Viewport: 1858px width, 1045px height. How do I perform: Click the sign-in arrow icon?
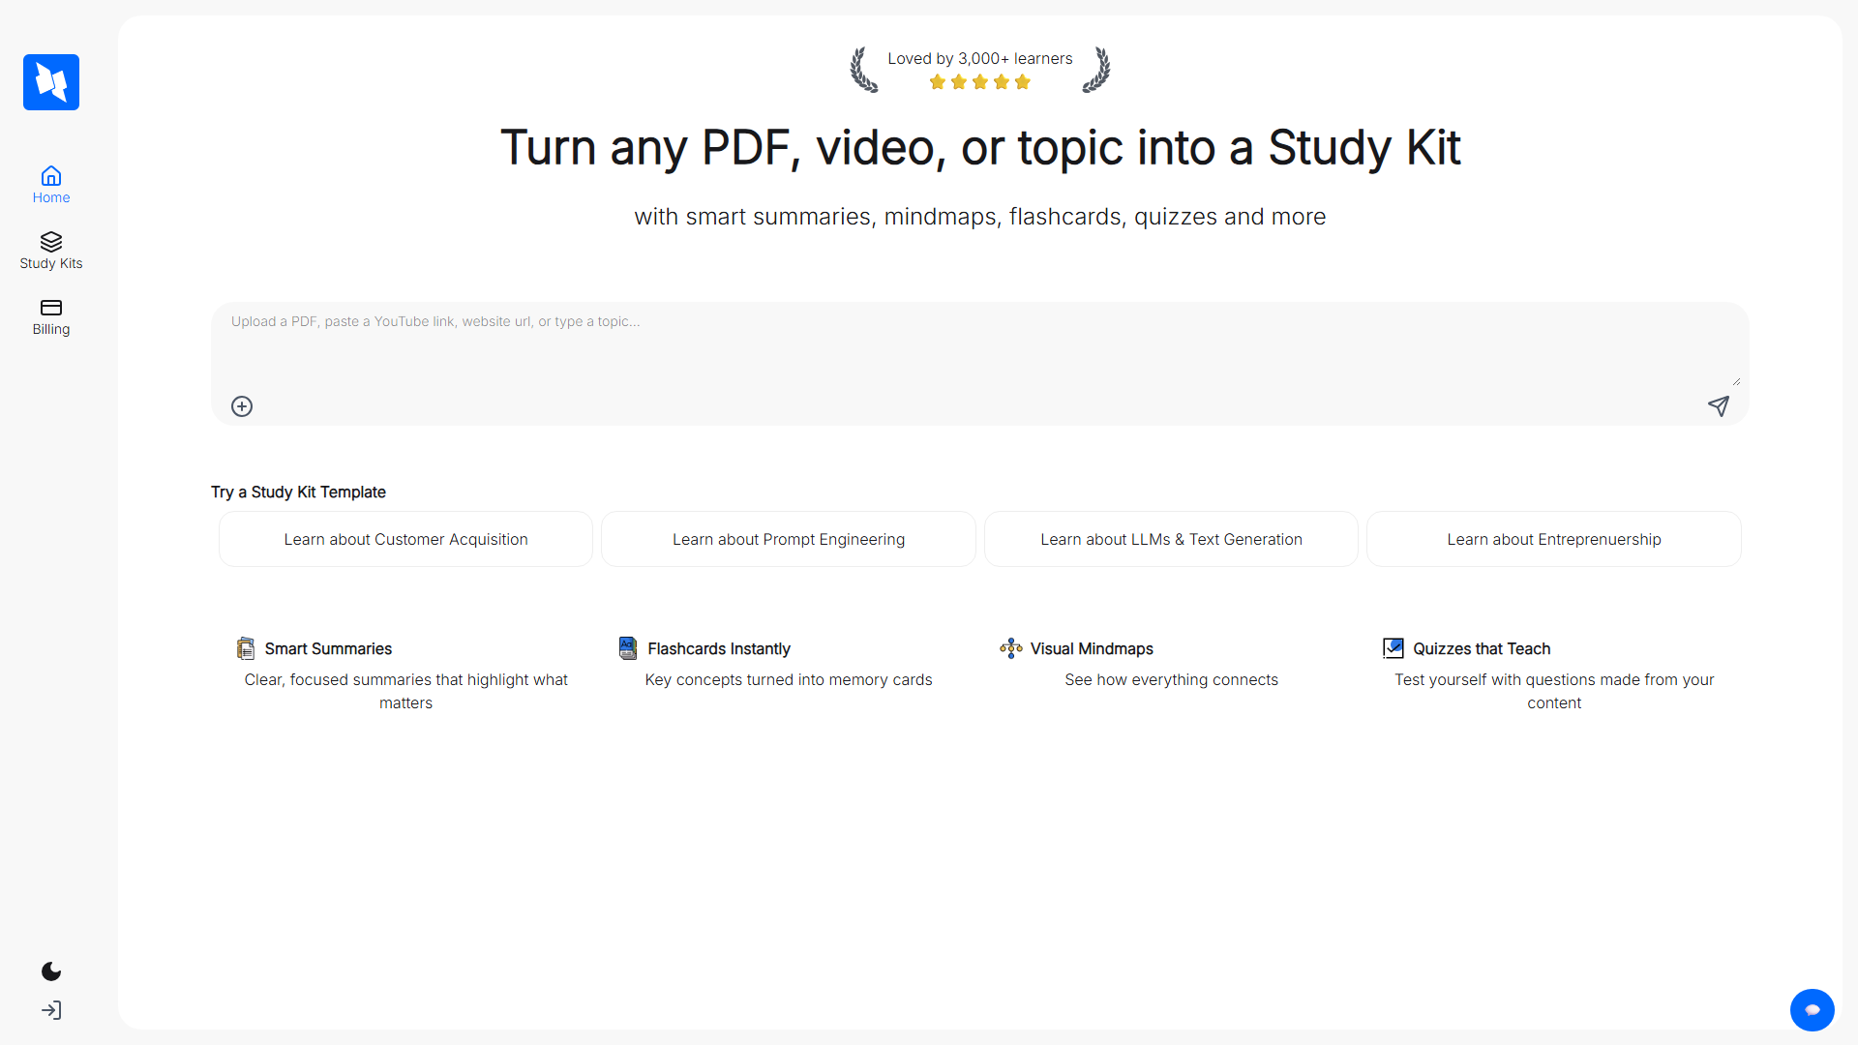50,1010
